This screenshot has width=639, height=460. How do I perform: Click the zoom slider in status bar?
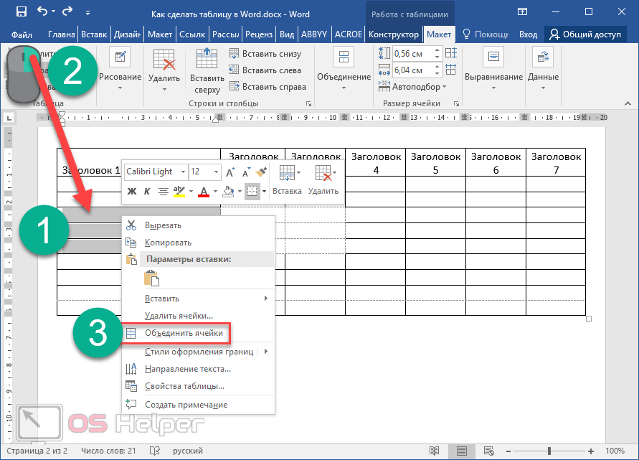click(x=551, y=451)
